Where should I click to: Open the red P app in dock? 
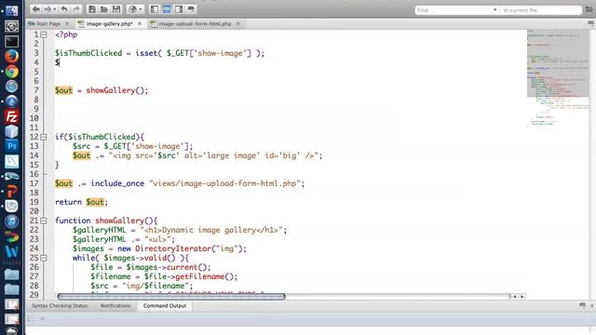(11, 191)
